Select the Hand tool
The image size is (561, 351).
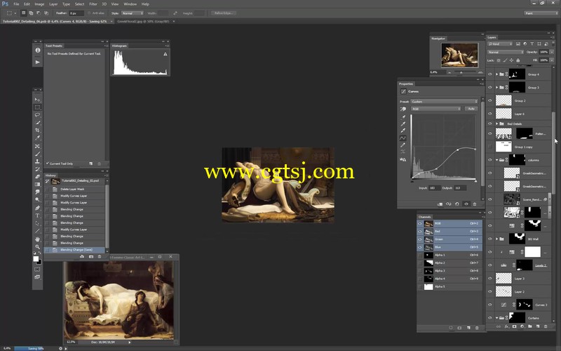pyautogui.click(x=37, y=239)
